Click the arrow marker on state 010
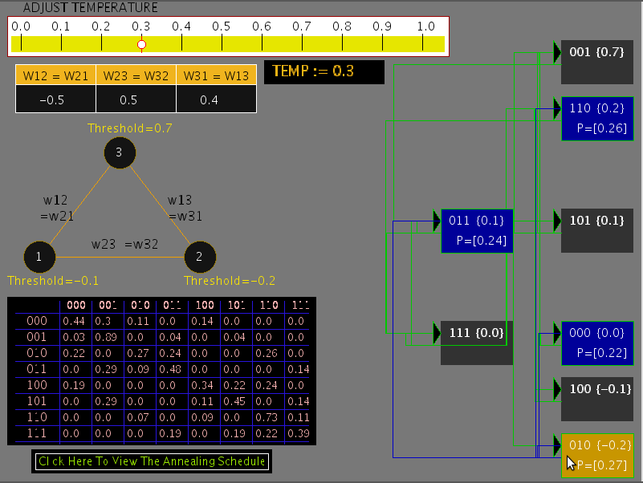 tap(557, 445)
